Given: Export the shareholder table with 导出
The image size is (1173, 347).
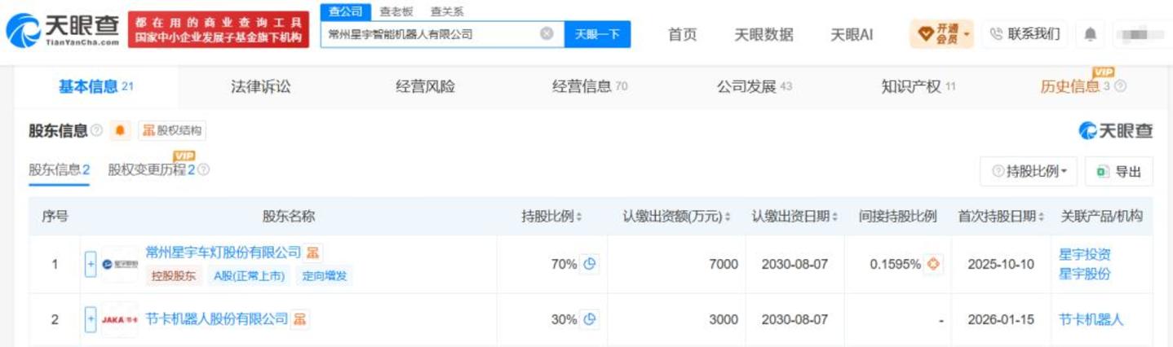Looking at the screenshot, I should tap(1119, 172).
